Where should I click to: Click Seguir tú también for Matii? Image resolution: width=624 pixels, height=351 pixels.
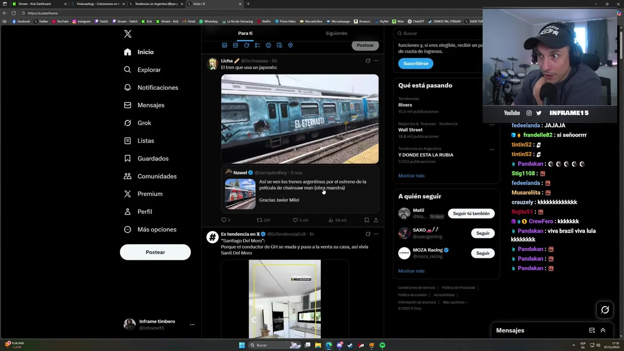point(471,214)
